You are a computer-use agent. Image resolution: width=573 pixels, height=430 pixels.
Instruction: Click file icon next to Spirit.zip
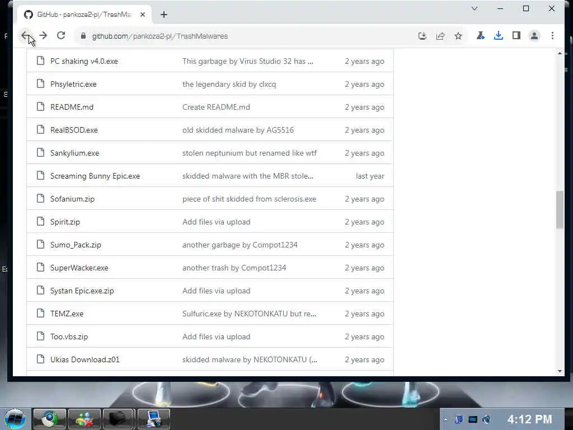[40, 221]
